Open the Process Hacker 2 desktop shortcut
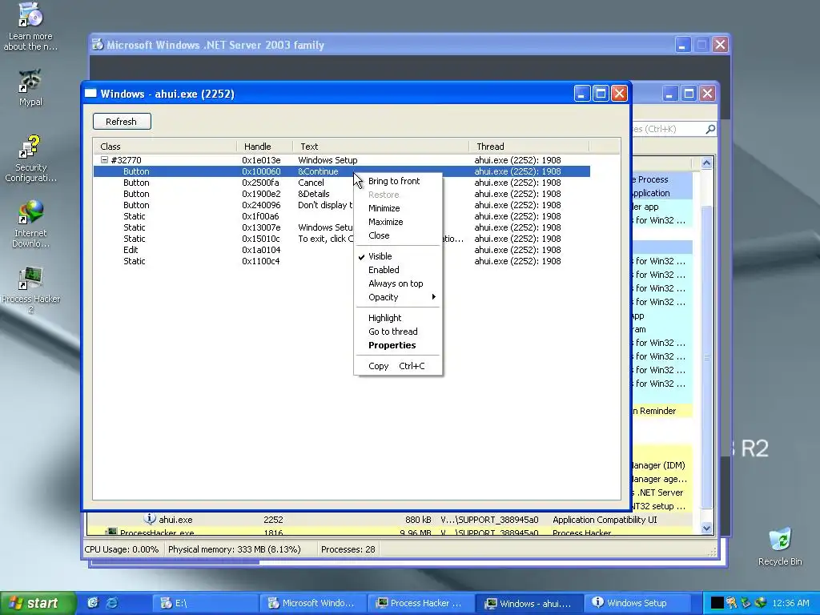The width and height of the screenshot is (820, 615). click(x=30, y=290)
